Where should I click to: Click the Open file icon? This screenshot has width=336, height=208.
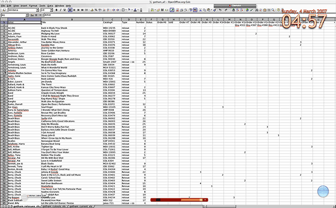pos(158,10)
